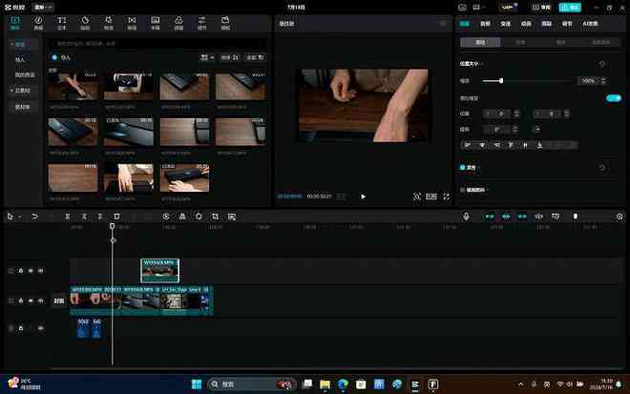Click the leftmost alignment icon in properties panel
The image size is (630, 394).
[468, 145]
